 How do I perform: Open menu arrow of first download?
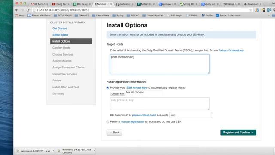(53, 151)
